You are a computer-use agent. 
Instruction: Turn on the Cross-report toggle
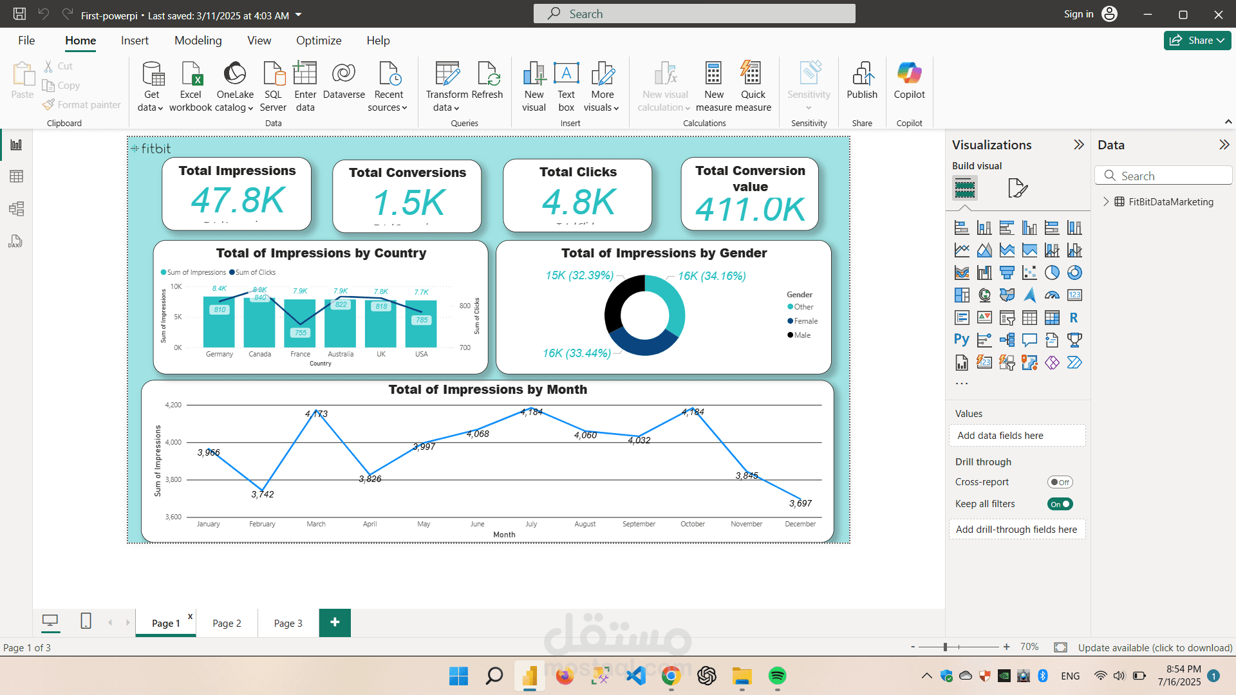point(1060,482)
